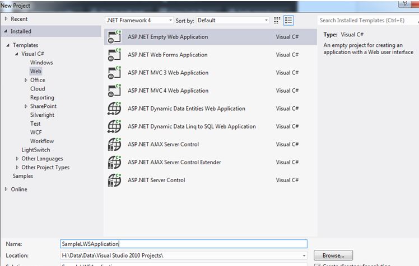This screenshot has height=266, width=419.
Task: Click the ASP.NET Empty Web Application template icon
Action: click(114, 37)
